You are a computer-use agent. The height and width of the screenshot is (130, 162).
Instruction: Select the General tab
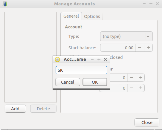(71, 16)
